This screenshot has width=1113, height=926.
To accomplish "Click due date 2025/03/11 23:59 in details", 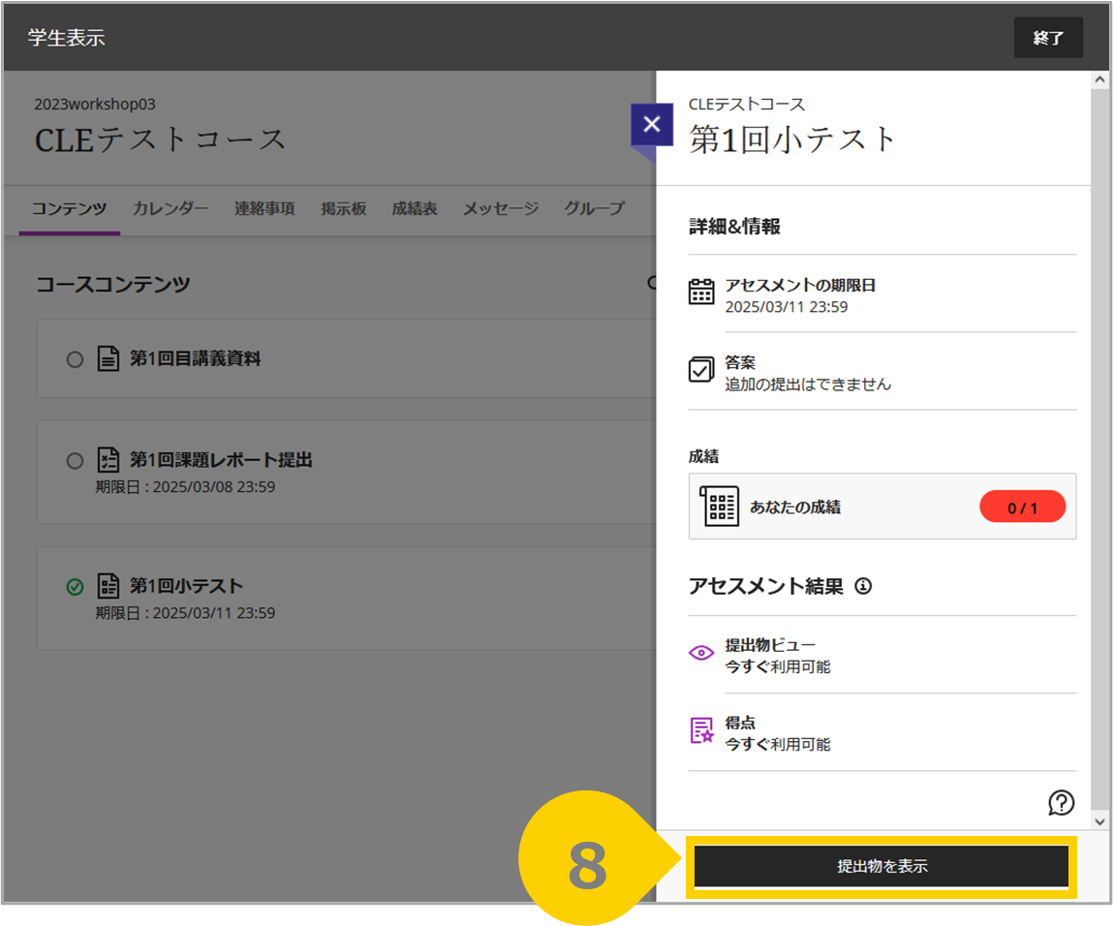I will point(786,306).
